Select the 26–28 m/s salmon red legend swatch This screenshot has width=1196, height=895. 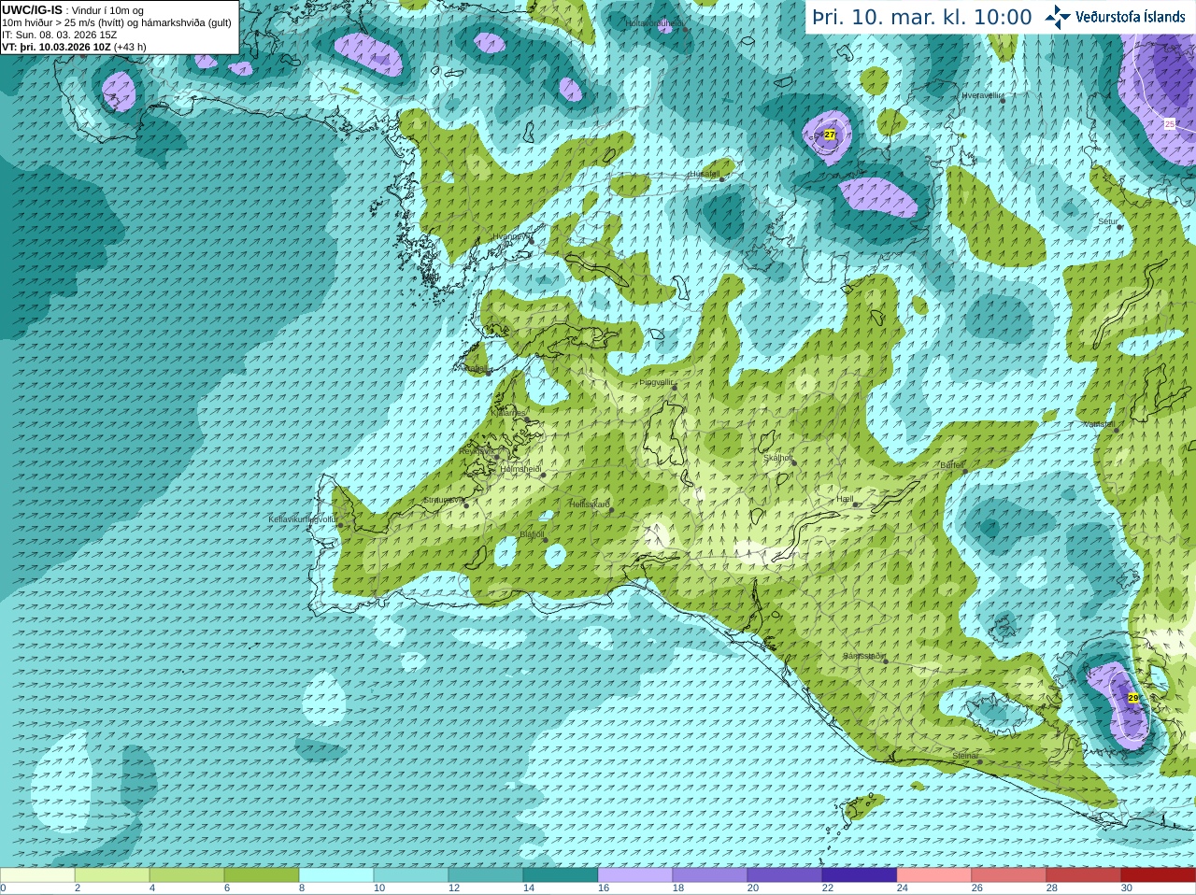[x=1009, y=875]
